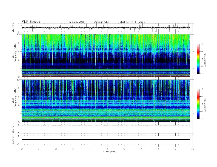Click the "-3" tick on ch.2 colorbar

pos(202,89)
